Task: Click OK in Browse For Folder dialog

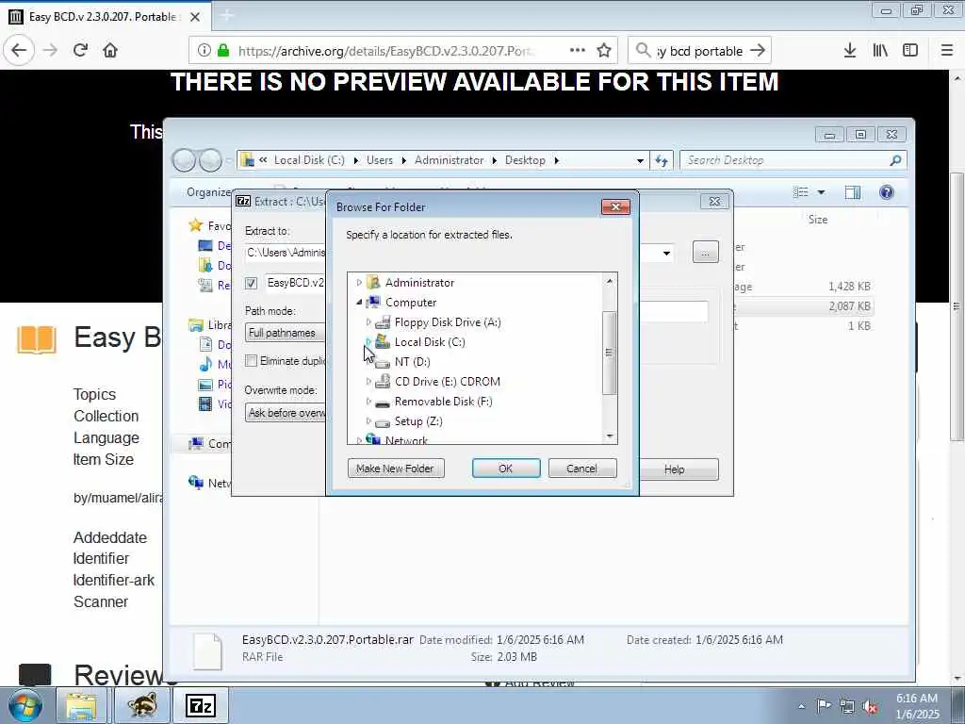Action: click(506, 469)
